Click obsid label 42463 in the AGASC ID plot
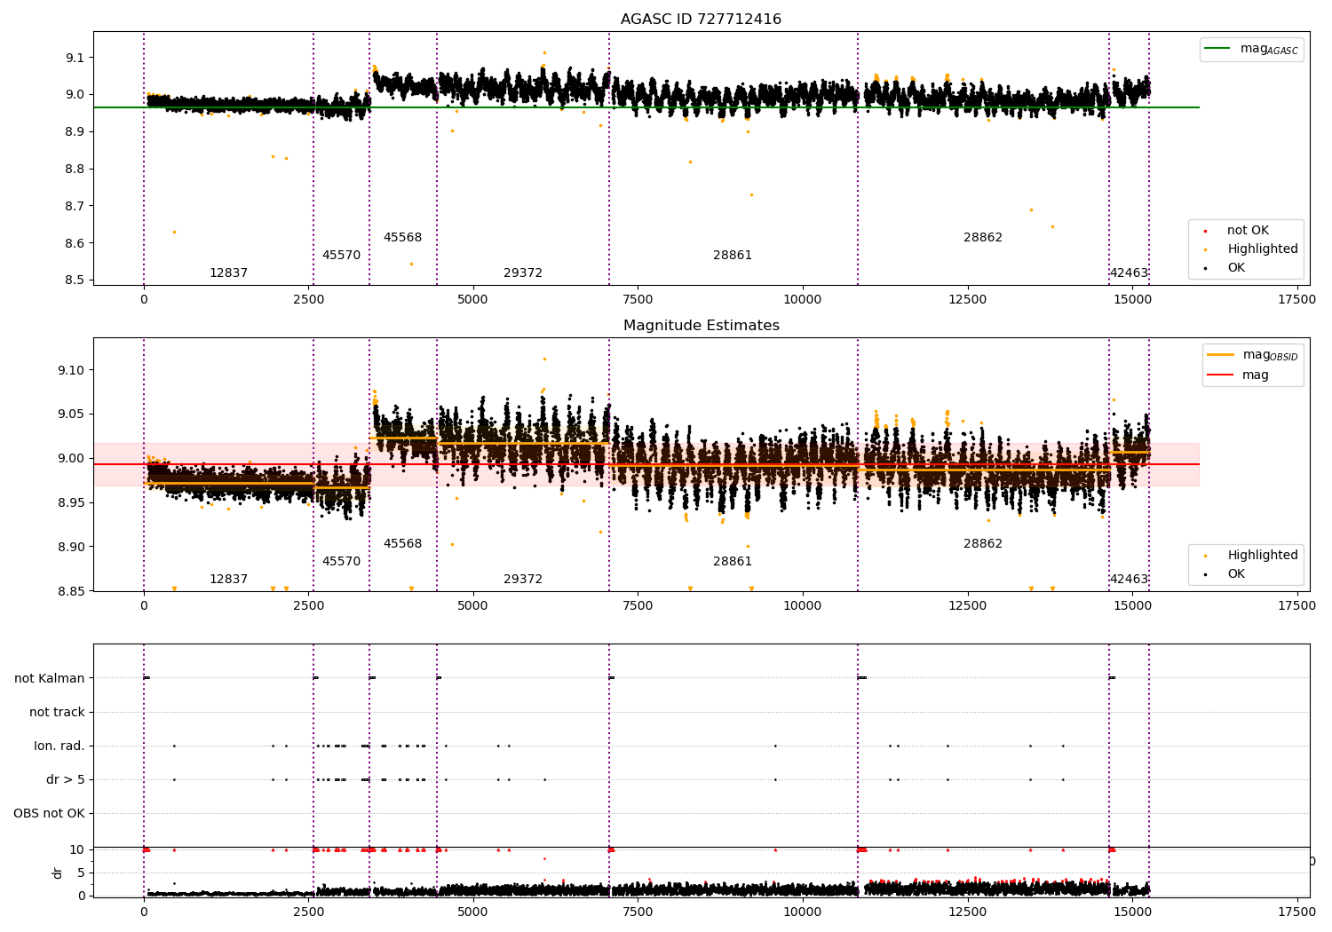Image resolution: width=1332 pixels, height=932 pixels. click(x=1129, y=273)
